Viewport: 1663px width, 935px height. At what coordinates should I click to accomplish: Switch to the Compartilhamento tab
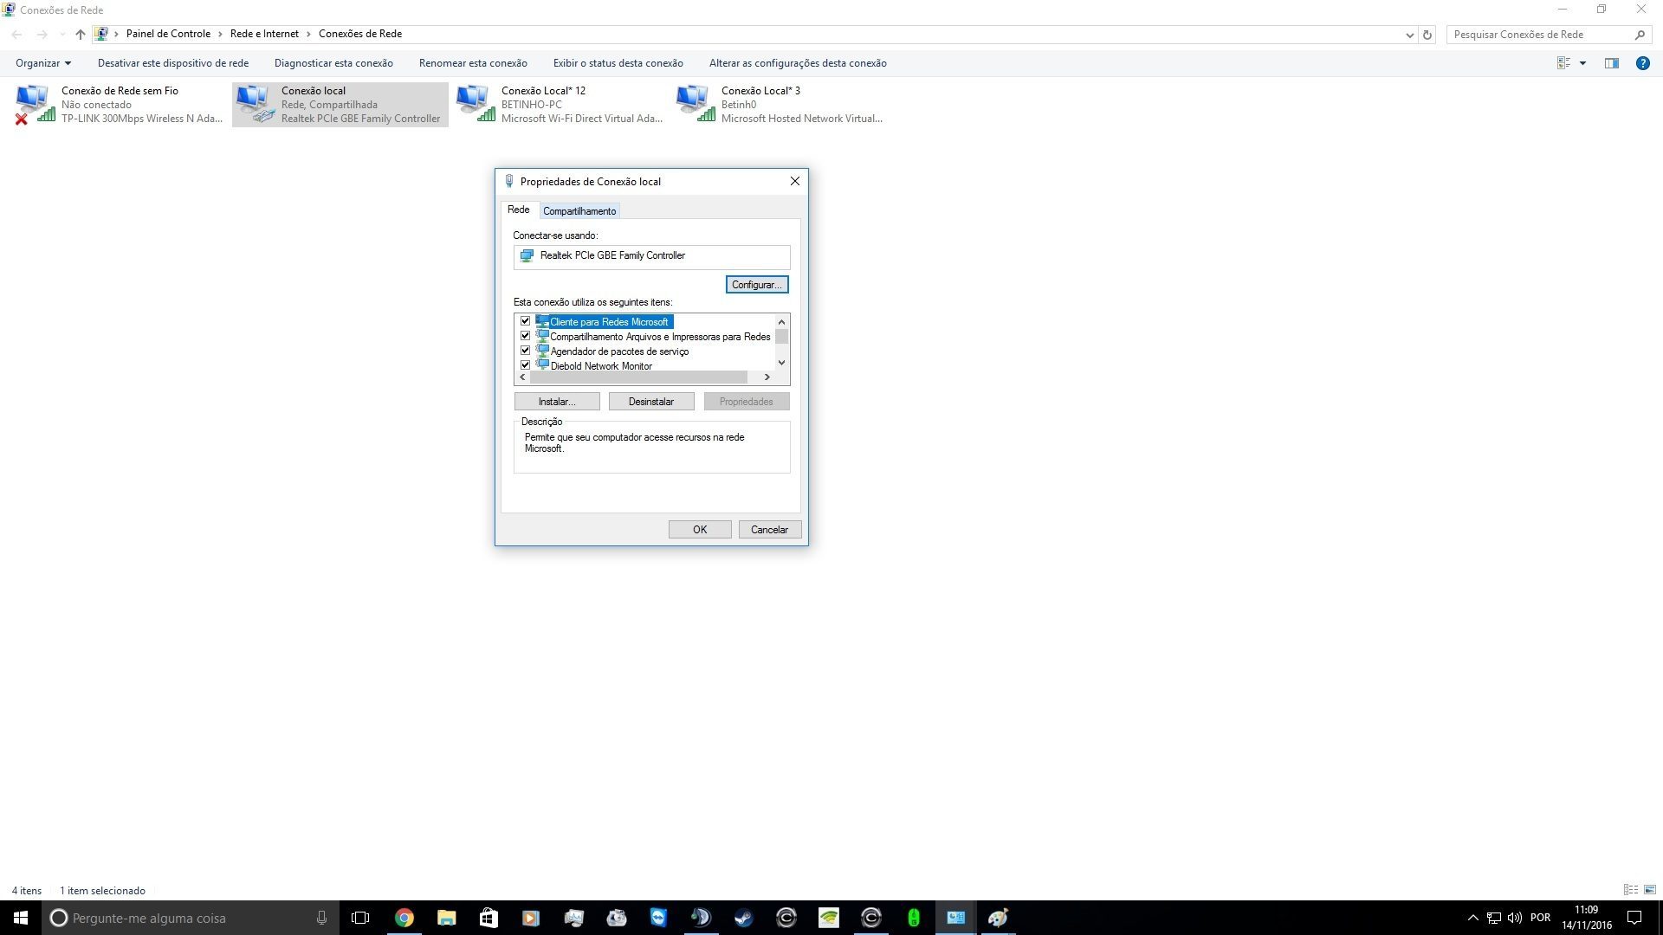pos(579,211)
